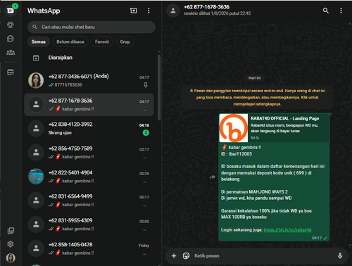Screen dimensions: 352x266
Task: Click the chat list scrollbar
Action: pyautogui.click(x=159, y=87)
